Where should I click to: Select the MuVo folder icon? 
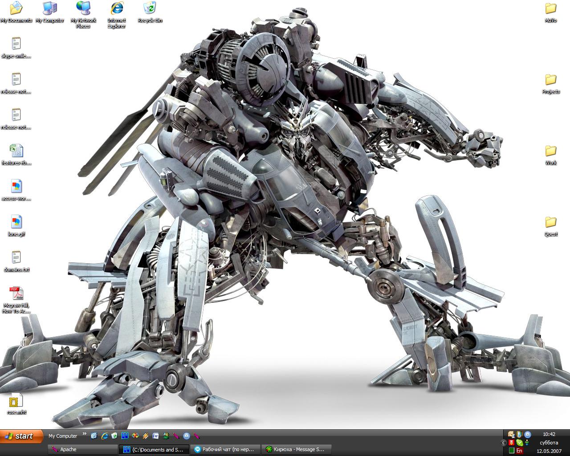551,9
